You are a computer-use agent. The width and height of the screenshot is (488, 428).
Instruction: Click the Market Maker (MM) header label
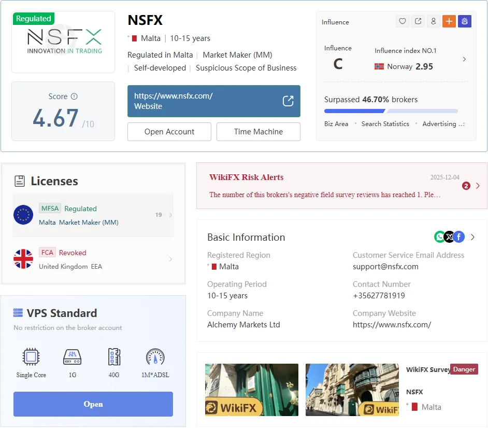(x=237, y=55)
